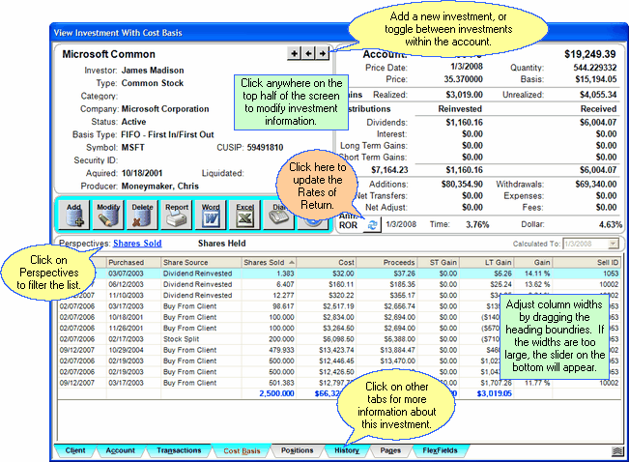Click the Add investment toolbar icon

(x=74, y=214)
